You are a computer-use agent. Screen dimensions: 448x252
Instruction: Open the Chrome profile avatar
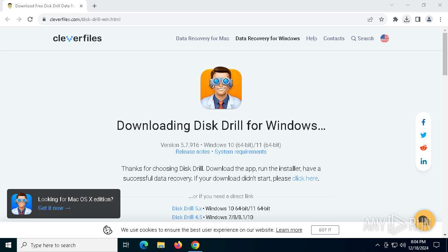(x=429, y=19)
